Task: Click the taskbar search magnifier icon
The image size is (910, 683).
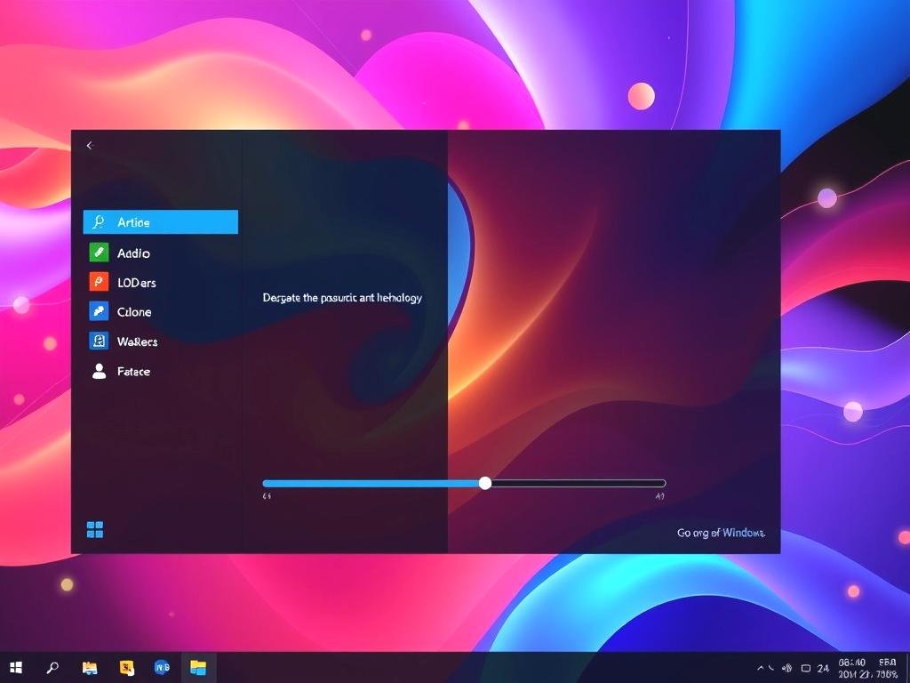Action: click(53, 667)
